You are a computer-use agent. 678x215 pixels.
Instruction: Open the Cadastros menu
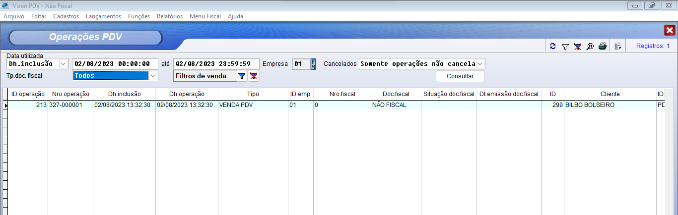point(66,16)
